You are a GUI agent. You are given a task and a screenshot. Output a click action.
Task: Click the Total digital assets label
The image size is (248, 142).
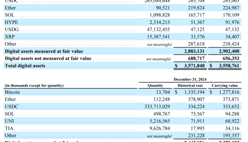pyautogui.click(x=25, y=66)
